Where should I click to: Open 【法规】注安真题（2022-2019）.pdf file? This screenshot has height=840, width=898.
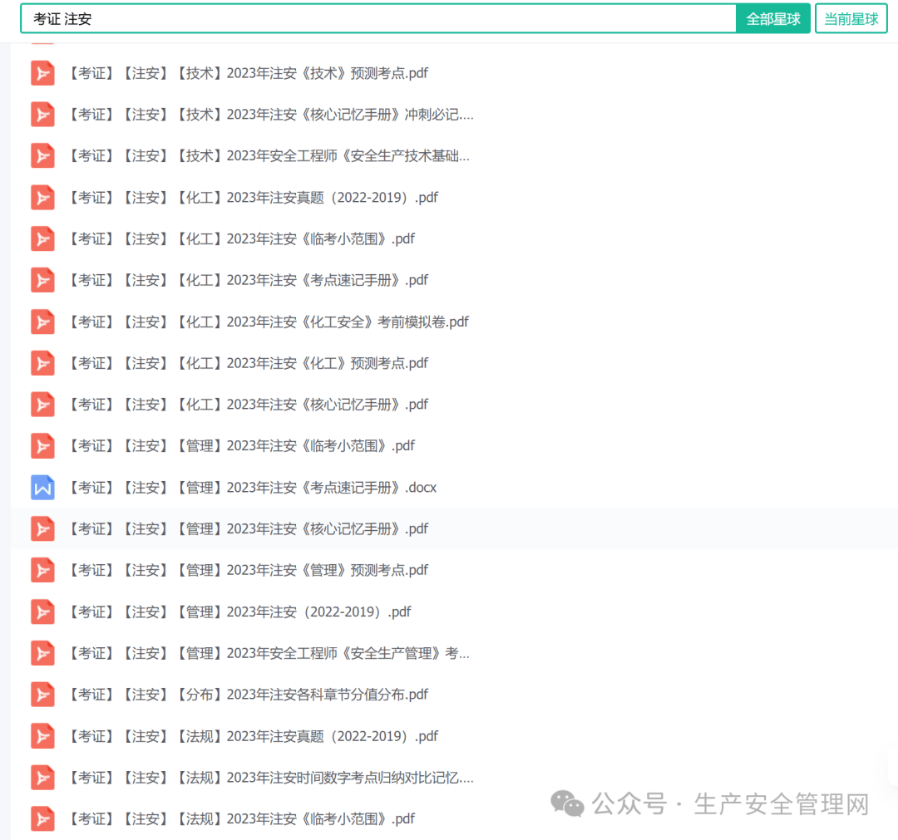coord(253,736)
